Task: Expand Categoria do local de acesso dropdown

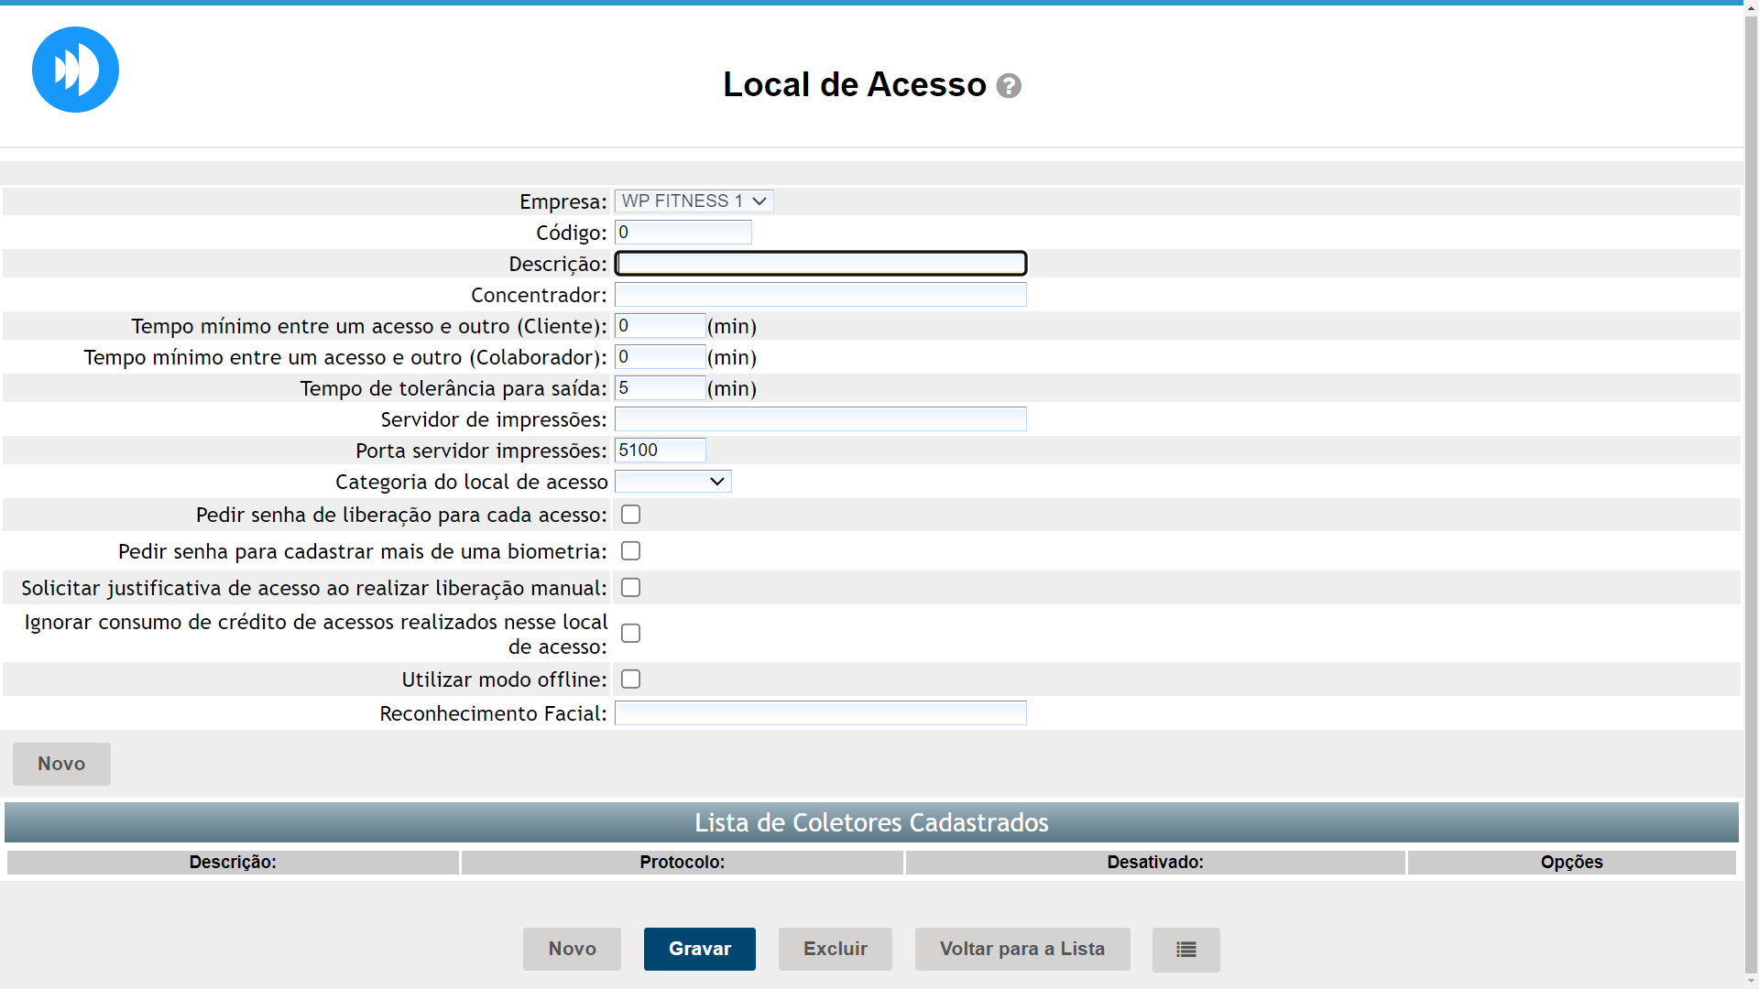Action: (x=672, y=482)
